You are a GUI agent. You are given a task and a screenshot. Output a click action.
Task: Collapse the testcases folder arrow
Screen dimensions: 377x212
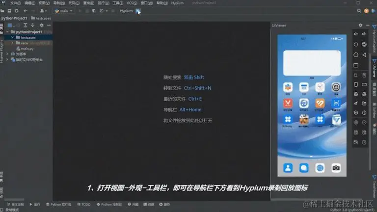(x=12, y=37)
